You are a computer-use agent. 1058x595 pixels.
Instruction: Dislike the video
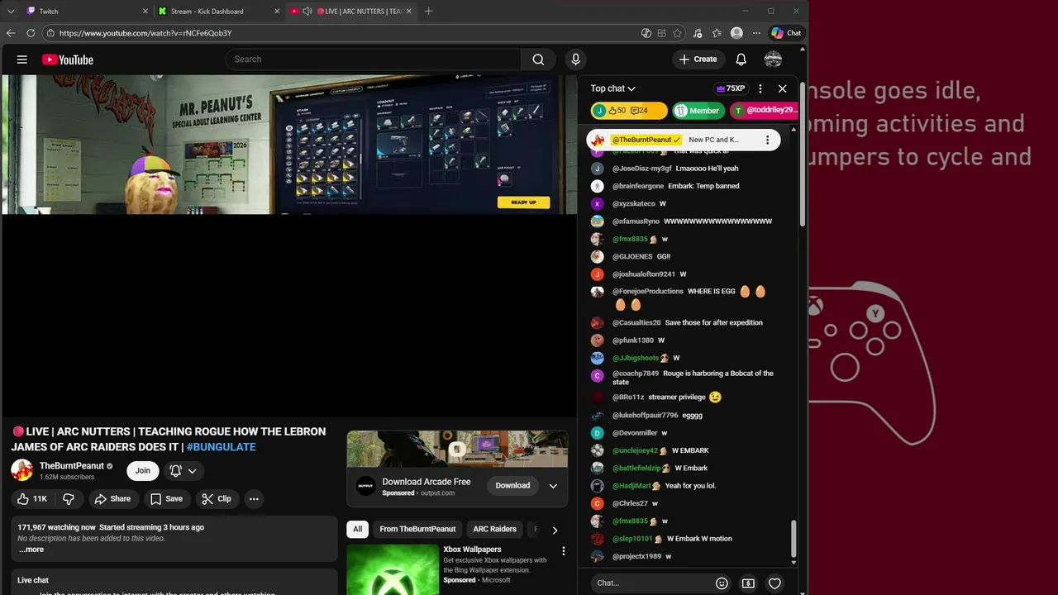coord(69,499)
